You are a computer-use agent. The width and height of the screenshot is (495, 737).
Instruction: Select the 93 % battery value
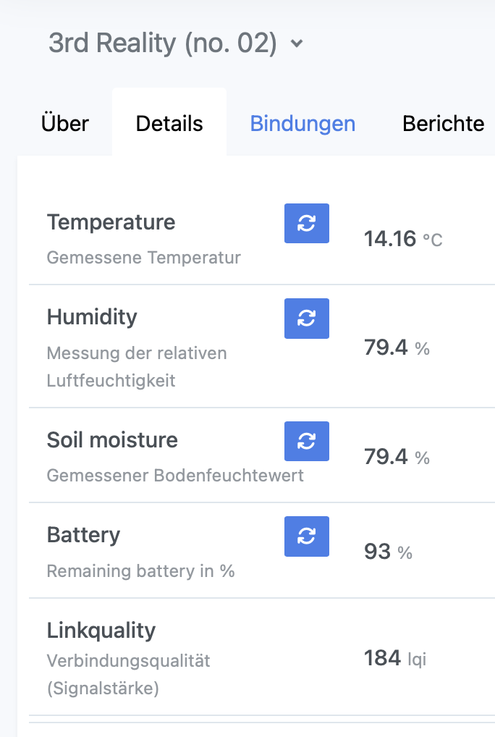pos(388,552)
